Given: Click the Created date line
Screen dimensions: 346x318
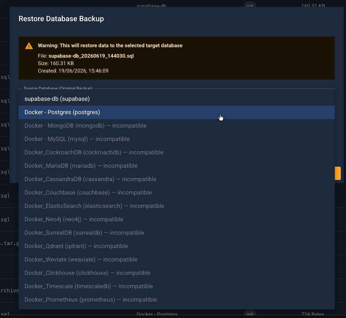Looking at the screenshot, I should [x=73, y=71].
